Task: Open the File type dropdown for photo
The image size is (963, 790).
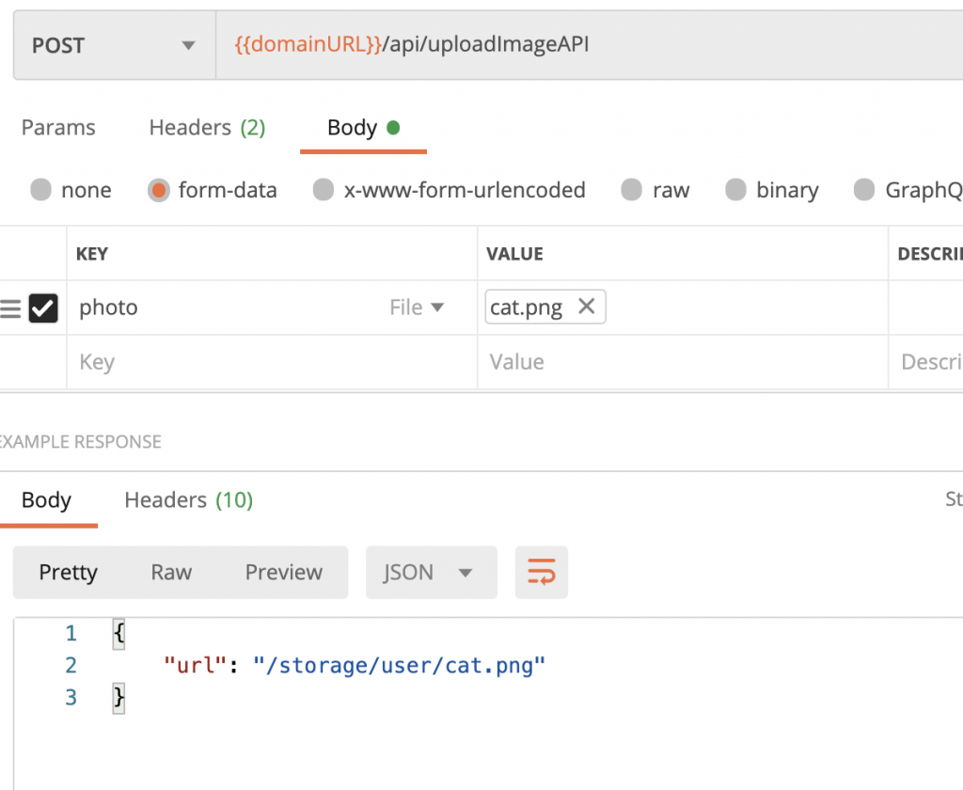Action: 417,308
